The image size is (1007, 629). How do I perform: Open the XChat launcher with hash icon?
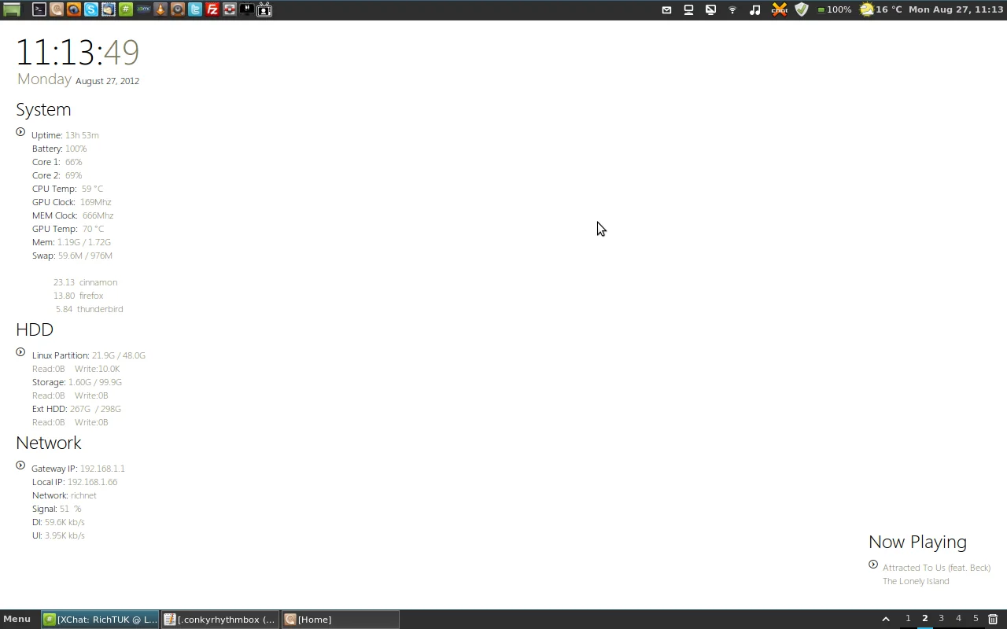125,9
